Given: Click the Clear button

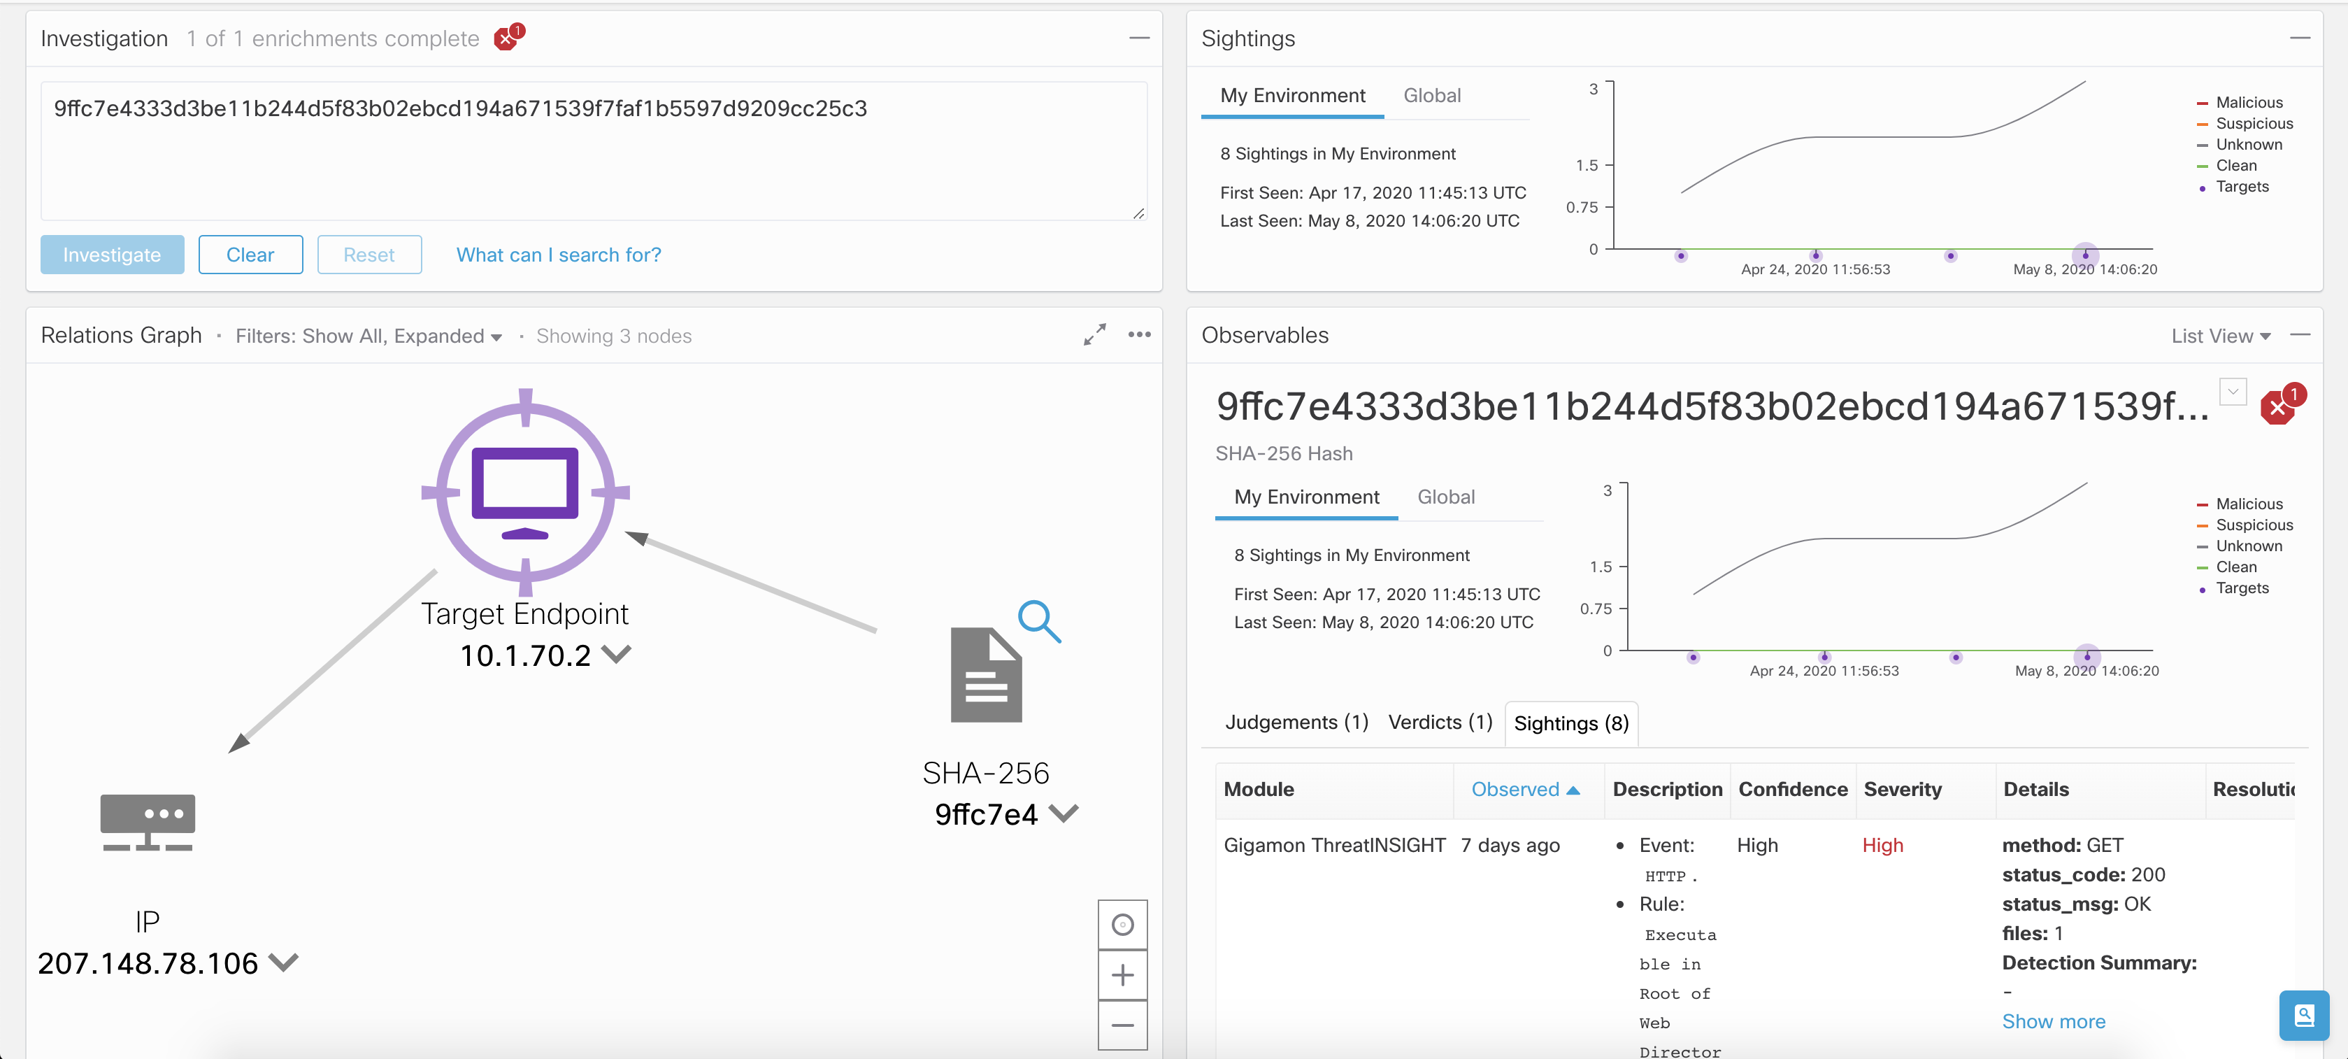Looking at the screenshot, I should pyautogui.click(x=250, y=255).
